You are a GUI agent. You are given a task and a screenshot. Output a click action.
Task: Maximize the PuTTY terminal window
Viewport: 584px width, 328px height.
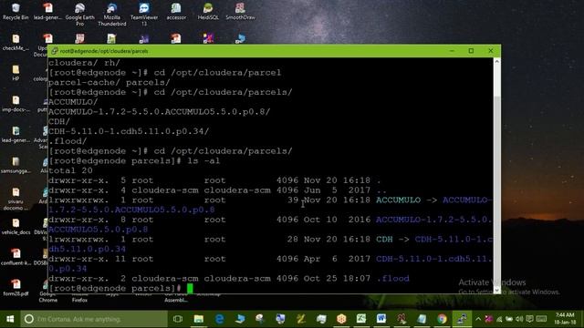[x=471, y=51]
